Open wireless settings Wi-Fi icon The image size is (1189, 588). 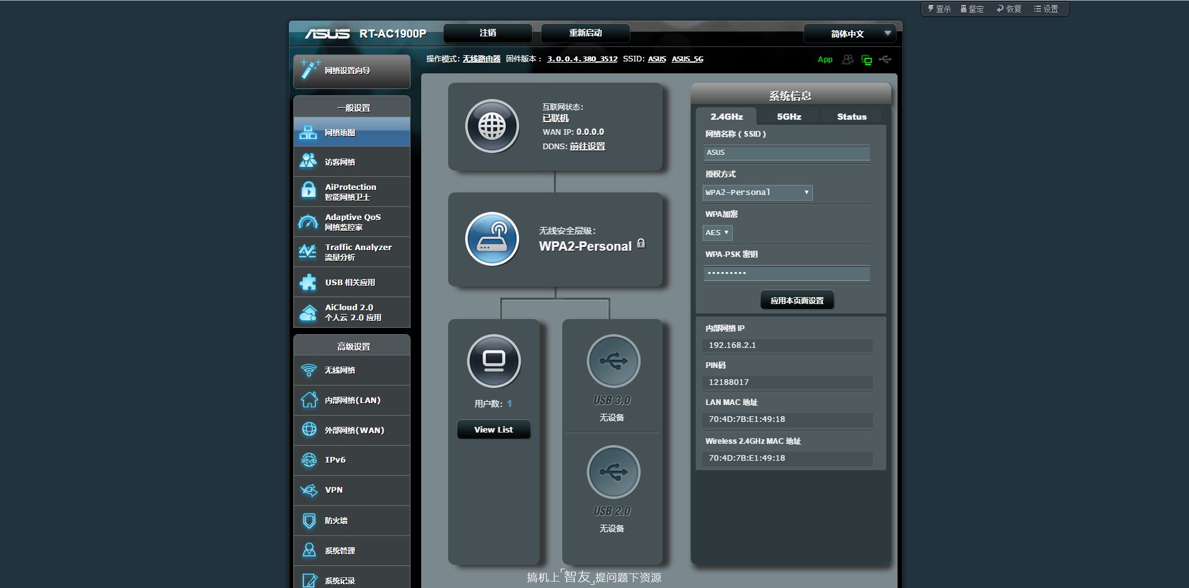(308, 370)
